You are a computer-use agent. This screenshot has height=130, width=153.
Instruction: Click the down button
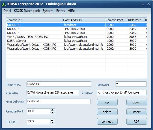coord(137,102)
